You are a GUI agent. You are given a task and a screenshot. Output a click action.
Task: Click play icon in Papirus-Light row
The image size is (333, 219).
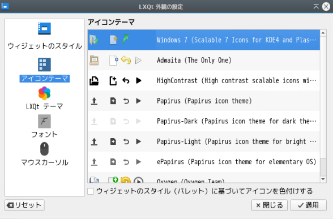138,141
